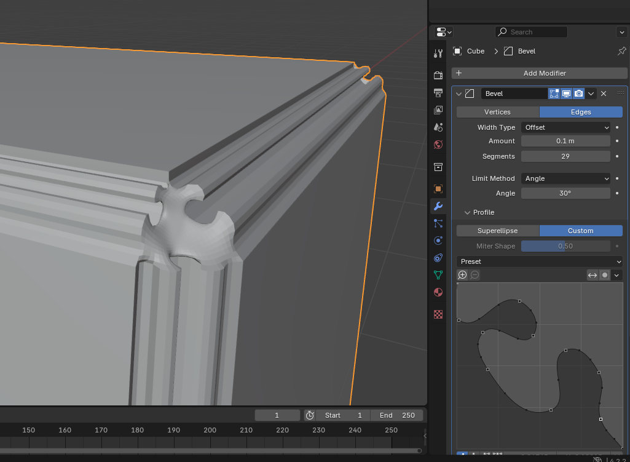This screenshot has height=462, width=630.
Task: Open the Limit Method dropdown
Action: pyautogui.click(x=565, y=178)
